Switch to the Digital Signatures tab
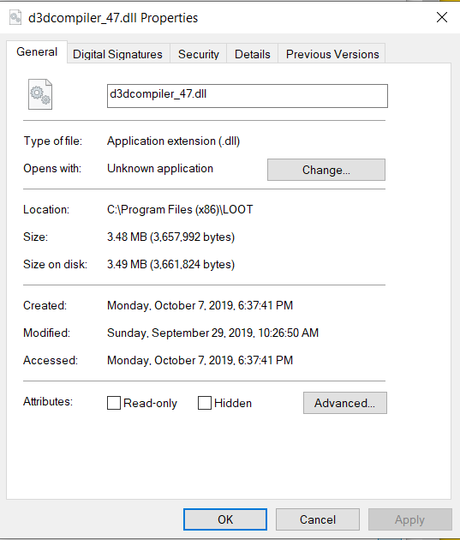 pos(117,54)
